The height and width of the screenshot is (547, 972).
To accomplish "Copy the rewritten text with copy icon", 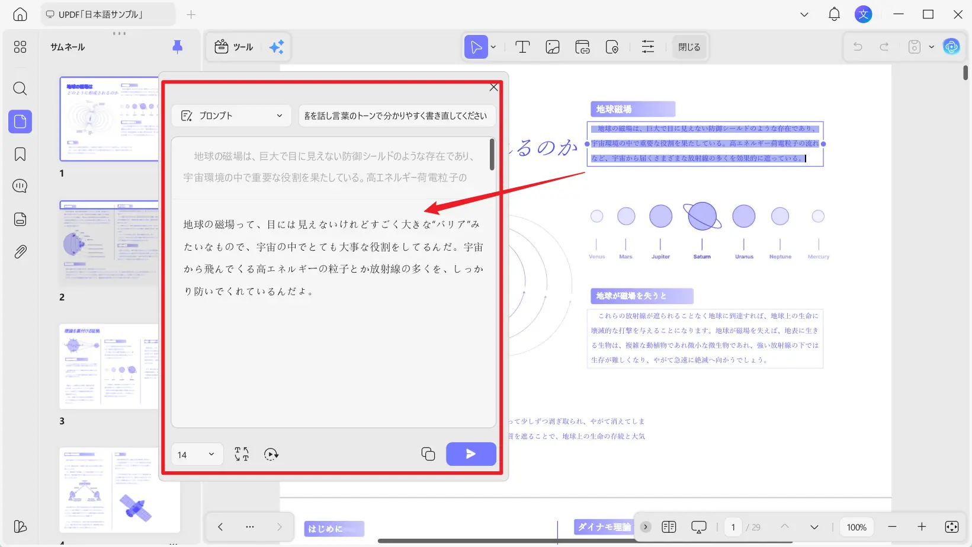I will tap(428, 453).
